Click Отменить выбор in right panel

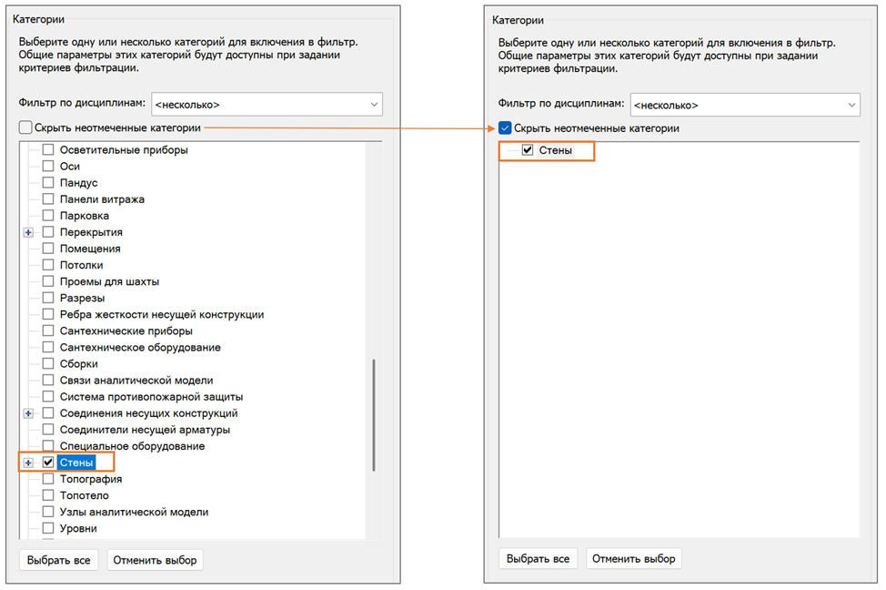(634, 559)
